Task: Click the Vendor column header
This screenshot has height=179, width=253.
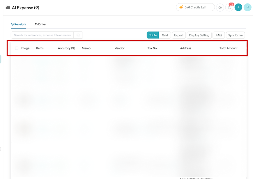Action: 119,48
